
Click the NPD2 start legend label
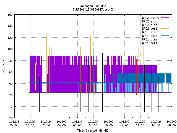pos(150,18)
